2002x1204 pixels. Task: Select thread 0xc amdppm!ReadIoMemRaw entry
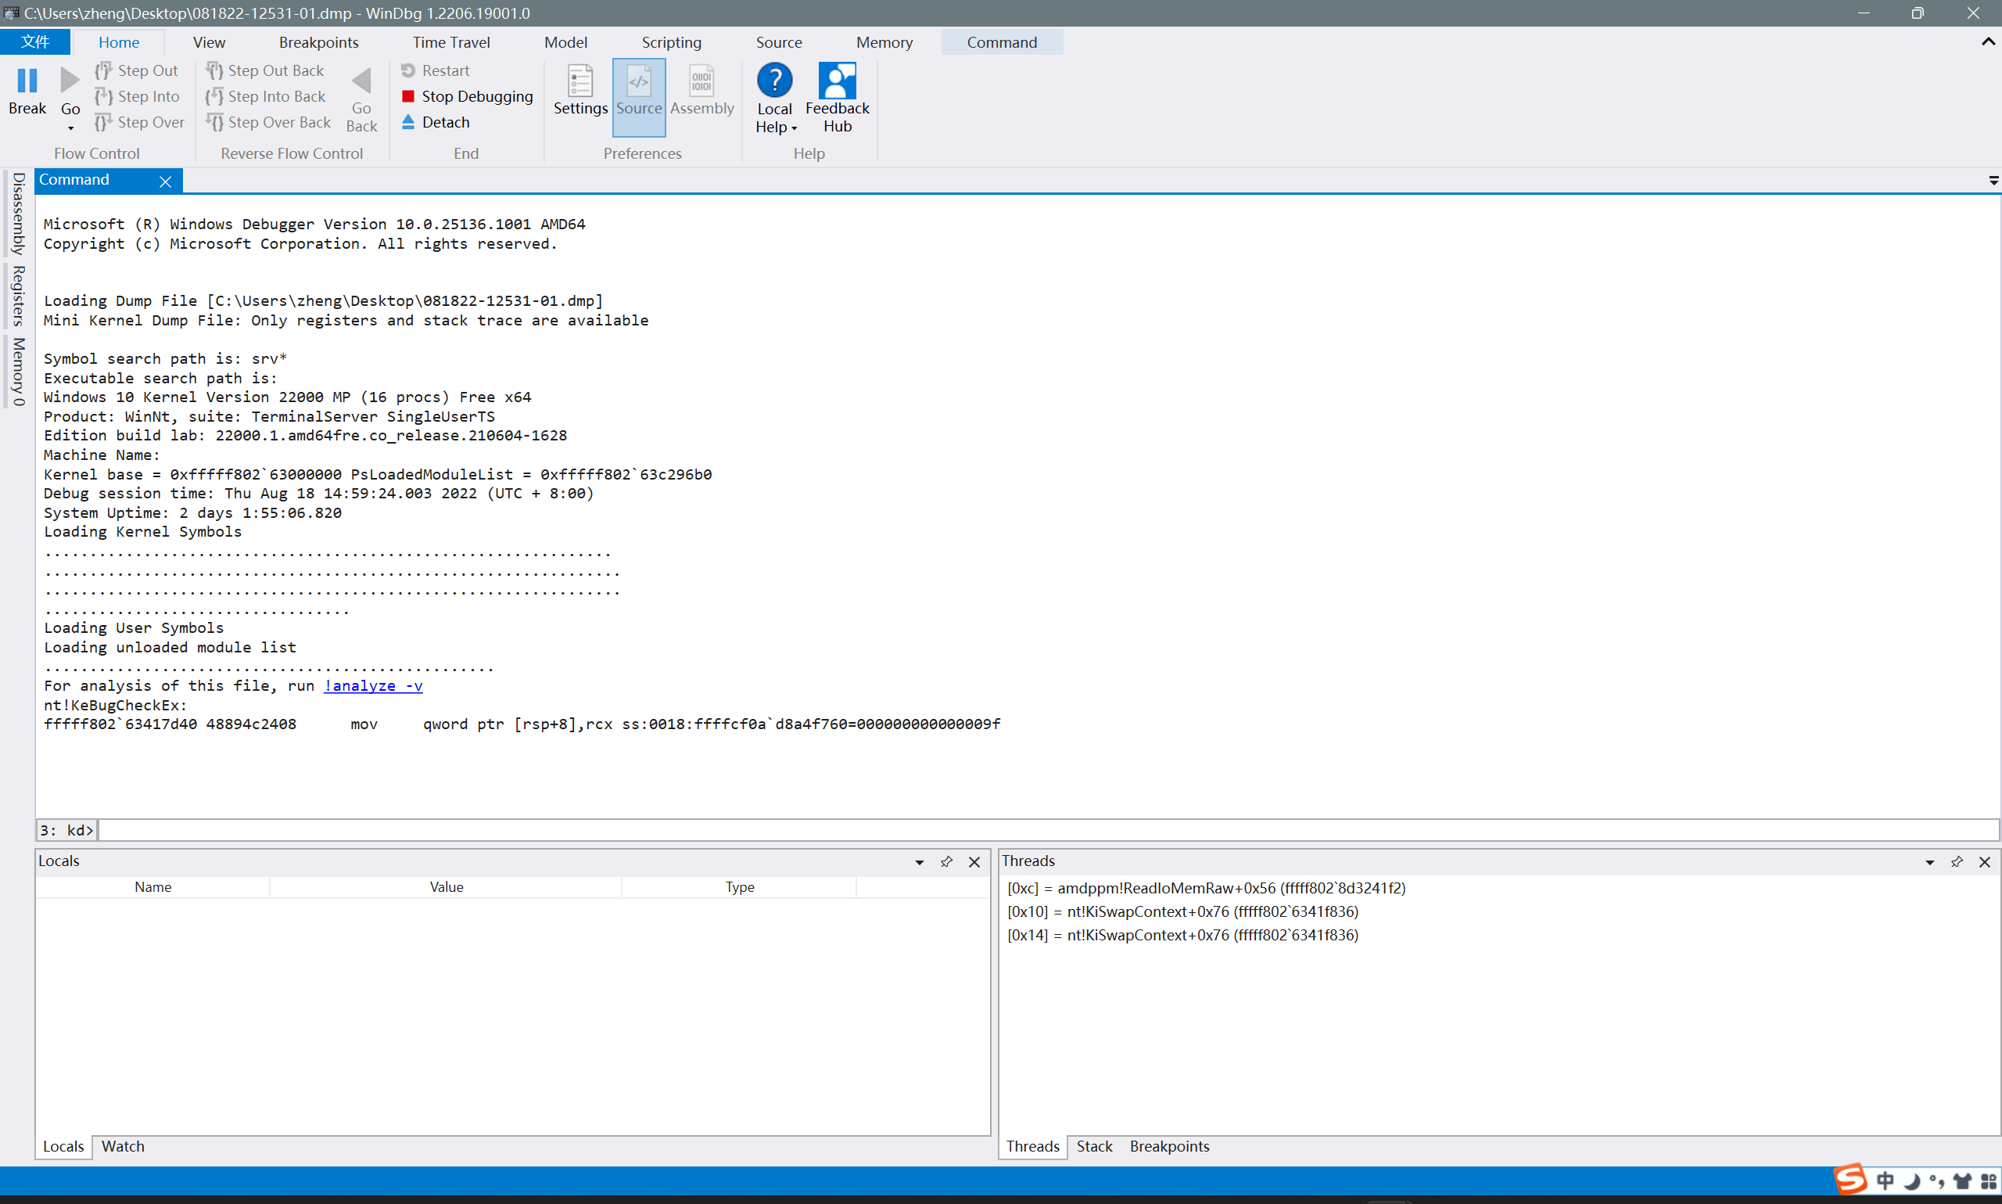click(x=1206, y=888)
